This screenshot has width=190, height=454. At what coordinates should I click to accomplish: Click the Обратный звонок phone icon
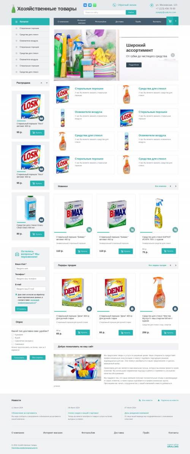pyautogui.click(x=114, y=5)
